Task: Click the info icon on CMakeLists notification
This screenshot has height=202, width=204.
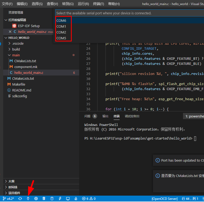Action: click(158, 176)
